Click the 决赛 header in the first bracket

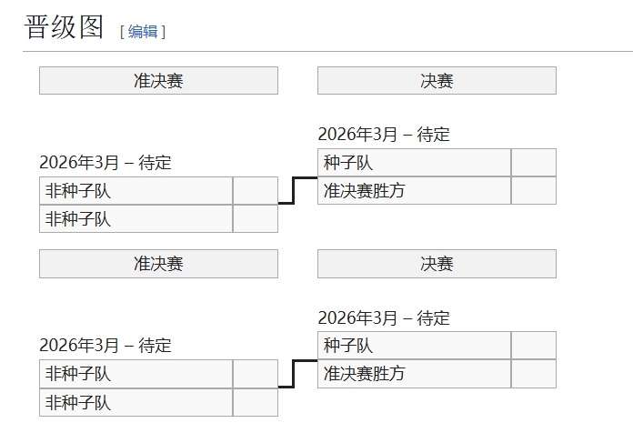(437, 81)
